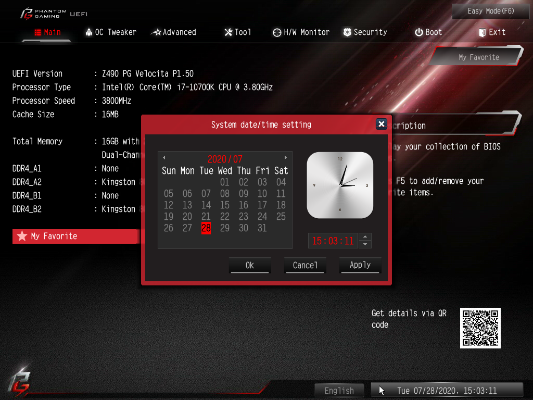The width and height of the screenshot is (533, 400).
Task: Select date 31 in calendar
Action: [x=262, y=228]
